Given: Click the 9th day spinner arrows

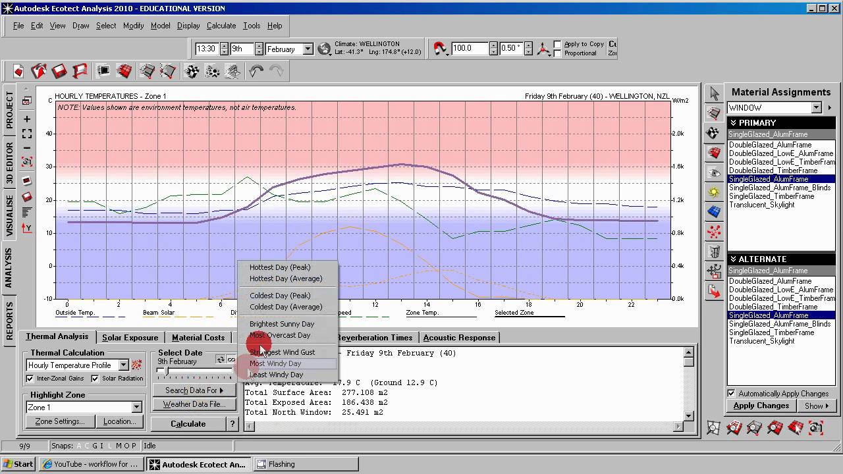Looking at the screenshot, I should (x=258, y=49).
